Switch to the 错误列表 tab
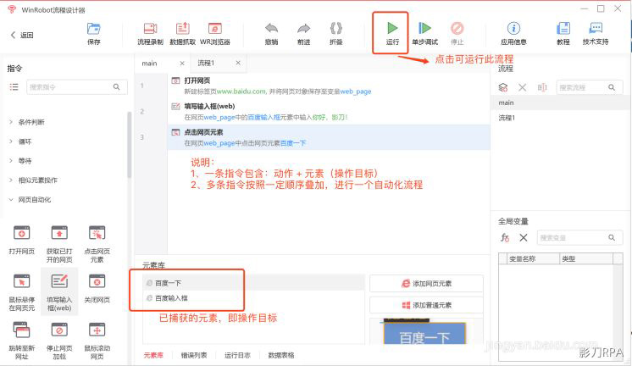The height and width of the screenshot is (366, 632). pyautogui.click(x=194, y=355)
